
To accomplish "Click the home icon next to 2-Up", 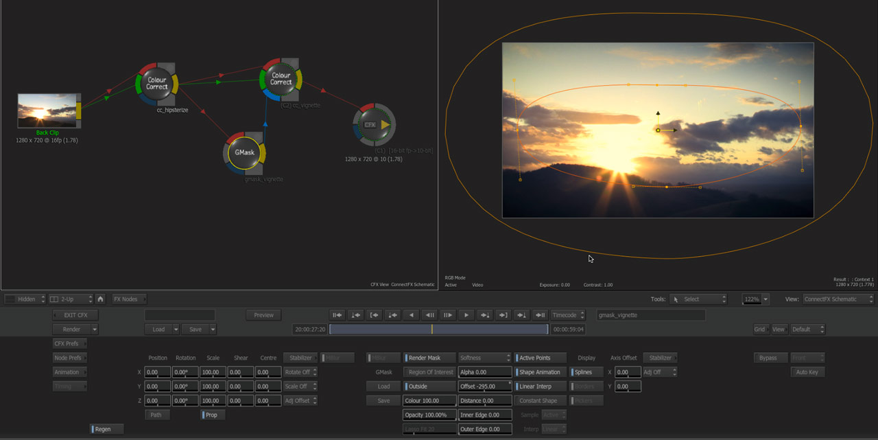I will 100,299.
